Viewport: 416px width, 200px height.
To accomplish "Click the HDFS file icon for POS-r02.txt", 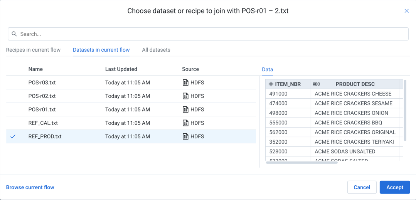I will point(185,96).
